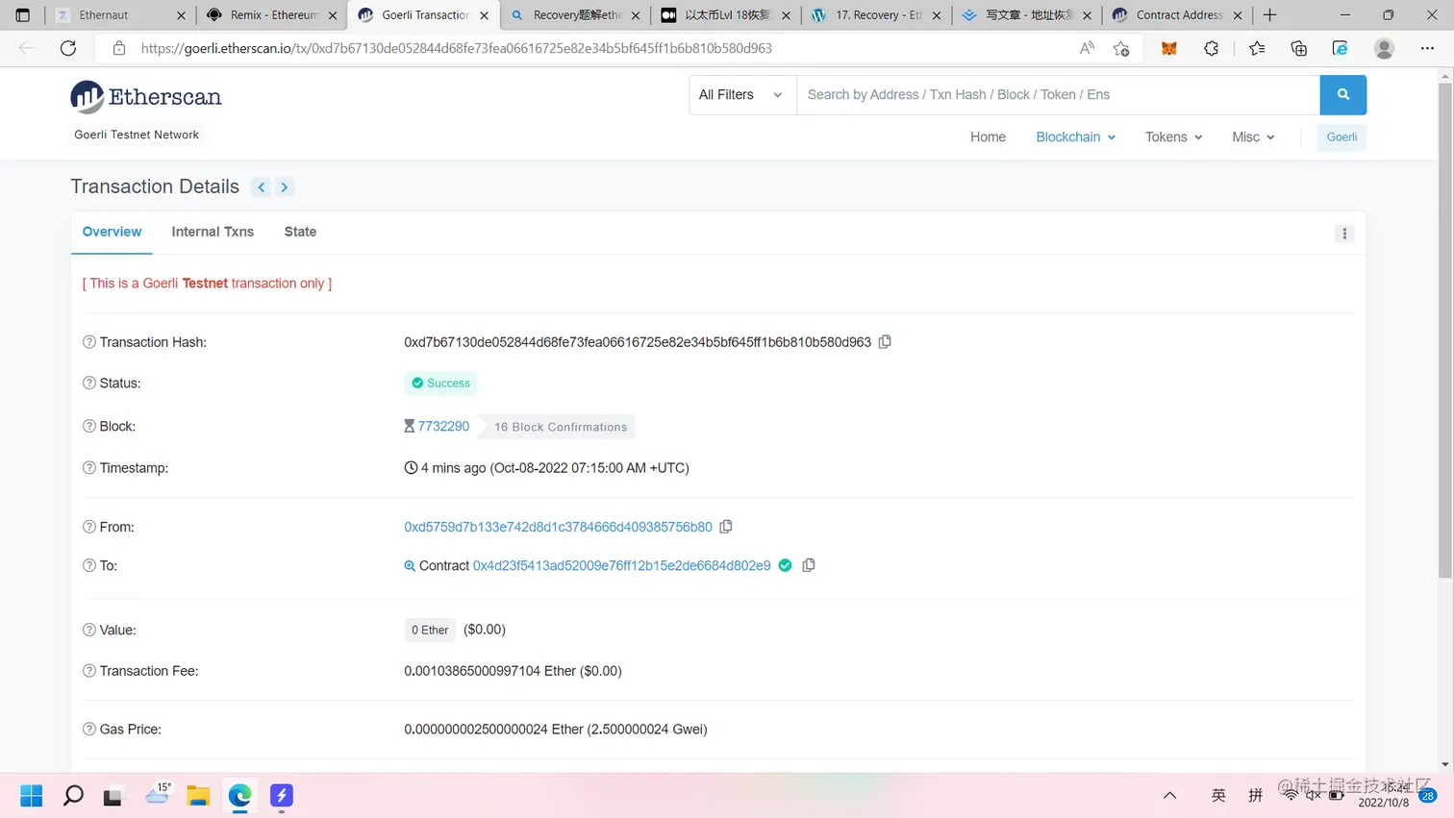1454x818 pixels.
Task: Switch to the 17. Recovery browser tab
Action: [x=875, y=14]
